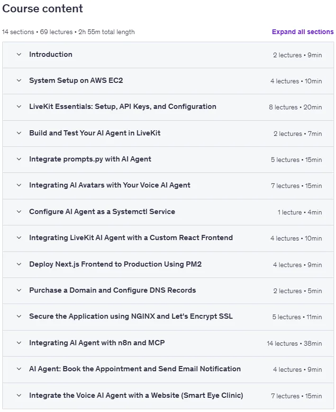Click chevron beside Smart Eye Clinic section

tap(19, 395)
